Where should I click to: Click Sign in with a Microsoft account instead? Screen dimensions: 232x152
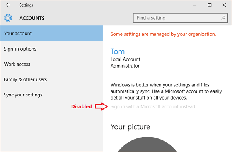153,106
